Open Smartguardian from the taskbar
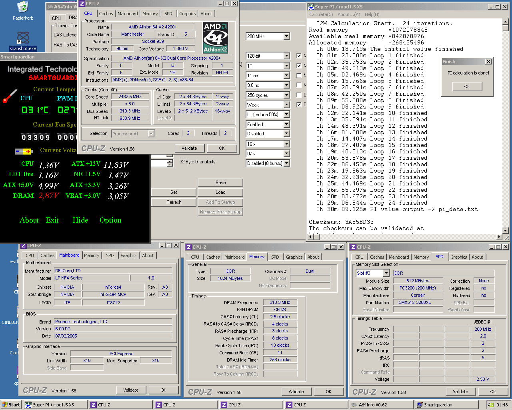 [x=446, y=405]
